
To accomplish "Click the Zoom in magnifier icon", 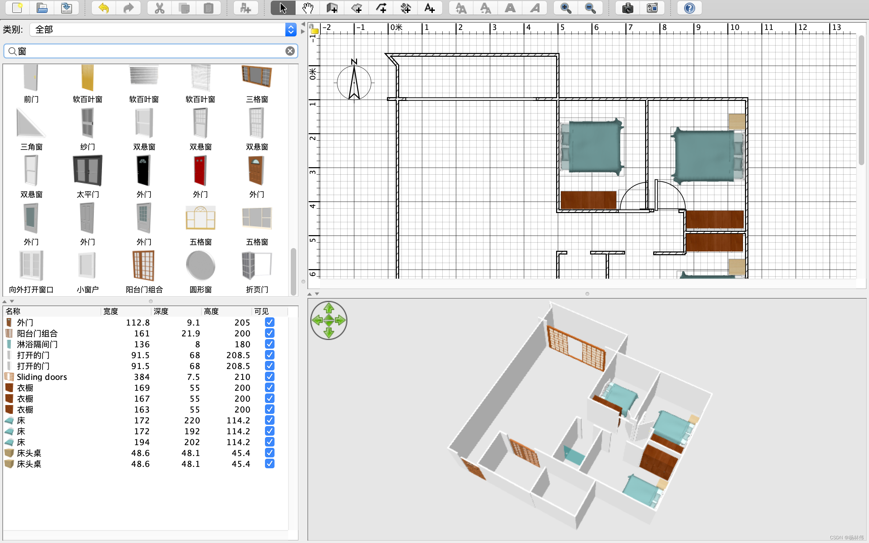I will pyautogui.click(x=566, y=8).
